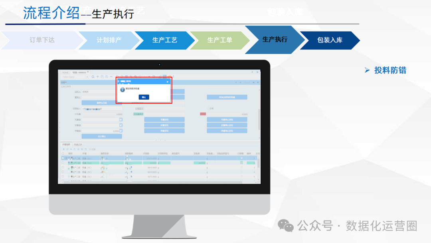Click the 毛重按钮 button
This screenshot has height=243, width=431.
coord(164,120)
